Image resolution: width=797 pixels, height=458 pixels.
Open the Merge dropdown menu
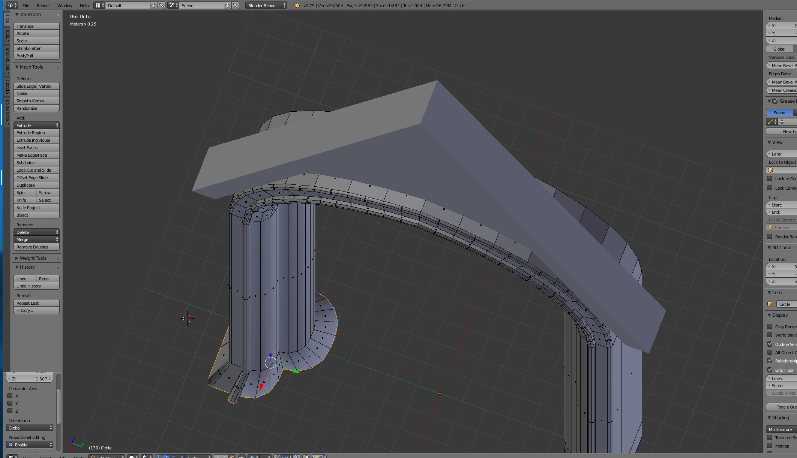coord(36,239)
